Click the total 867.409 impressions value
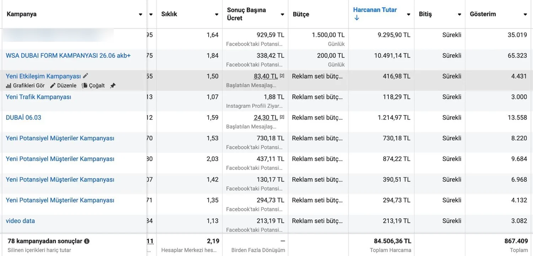 coord(516,241)
